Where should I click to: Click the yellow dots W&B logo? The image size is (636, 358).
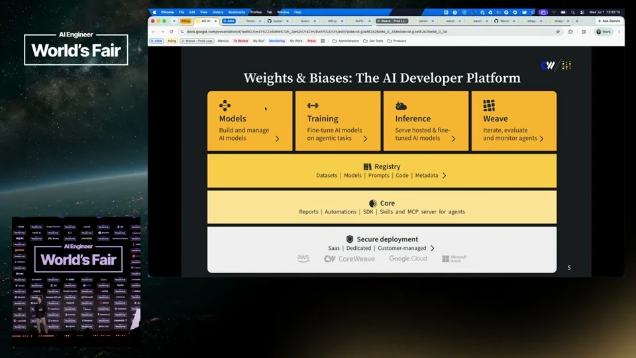[x=566, y=66]
